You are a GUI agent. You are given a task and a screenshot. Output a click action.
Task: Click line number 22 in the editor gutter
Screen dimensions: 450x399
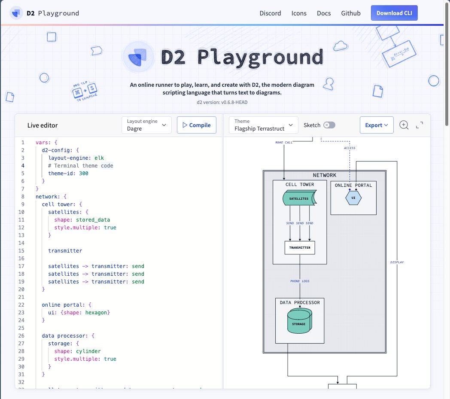(21, 305)
